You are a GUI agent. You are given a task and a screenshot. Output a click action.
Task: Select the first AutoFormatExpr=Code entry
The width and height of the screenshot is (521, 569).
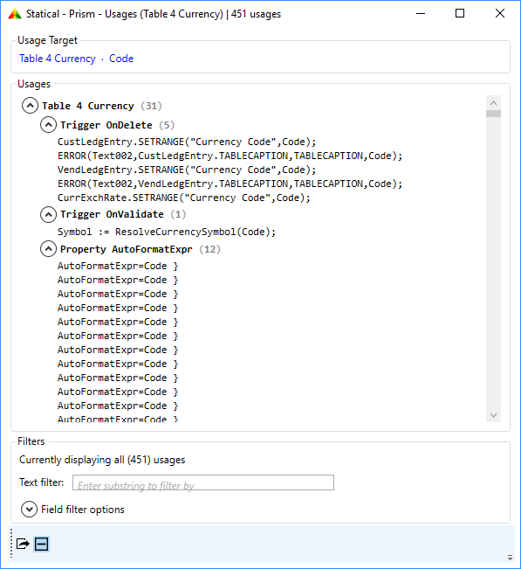[x=118, y=266]
